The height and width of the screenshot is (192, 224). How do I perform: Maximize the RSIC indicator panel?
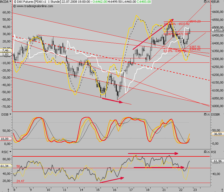205,151
